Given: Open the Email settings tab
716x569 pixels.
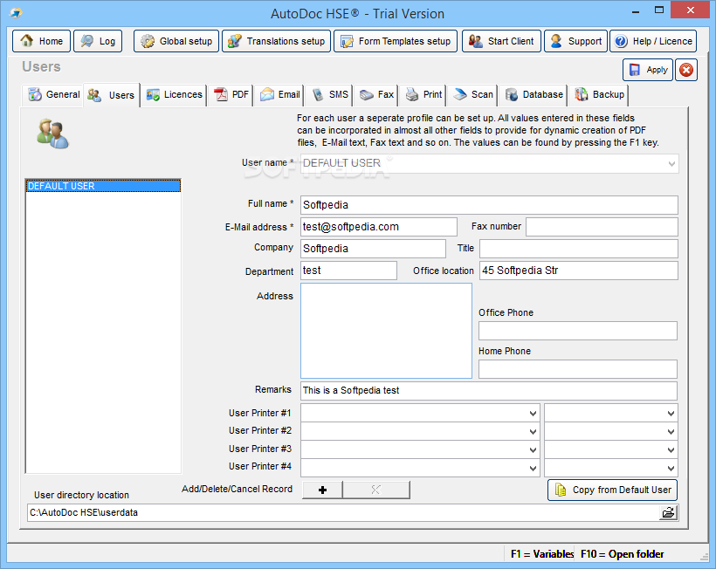Looking at the screenshot, I should click(x=279, y=94).
